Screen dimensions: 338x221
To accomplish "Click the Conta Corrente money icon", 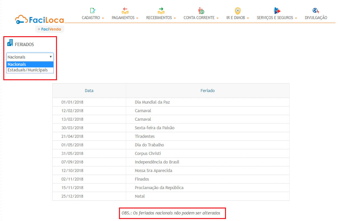I will click(x=201, y=11).
